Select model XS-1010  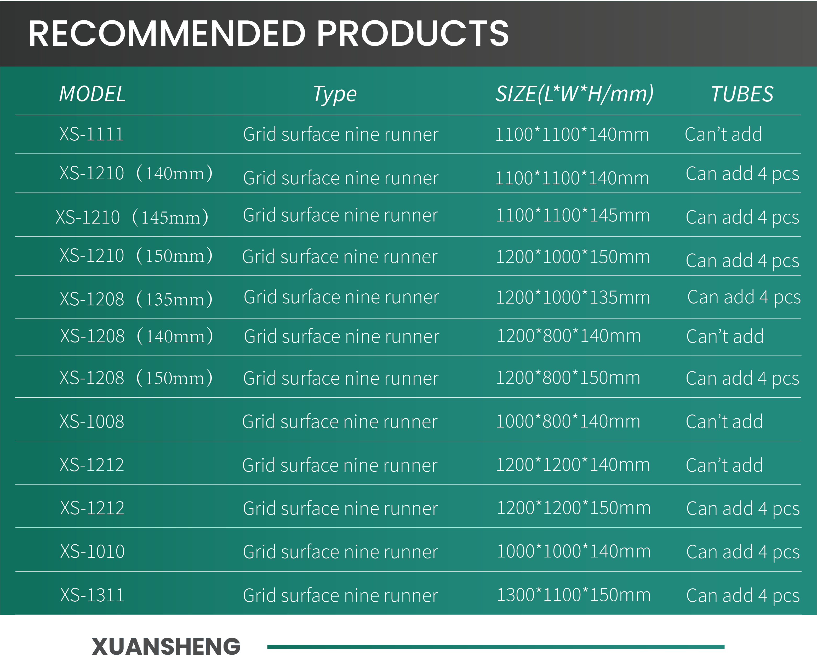[92, 552]
